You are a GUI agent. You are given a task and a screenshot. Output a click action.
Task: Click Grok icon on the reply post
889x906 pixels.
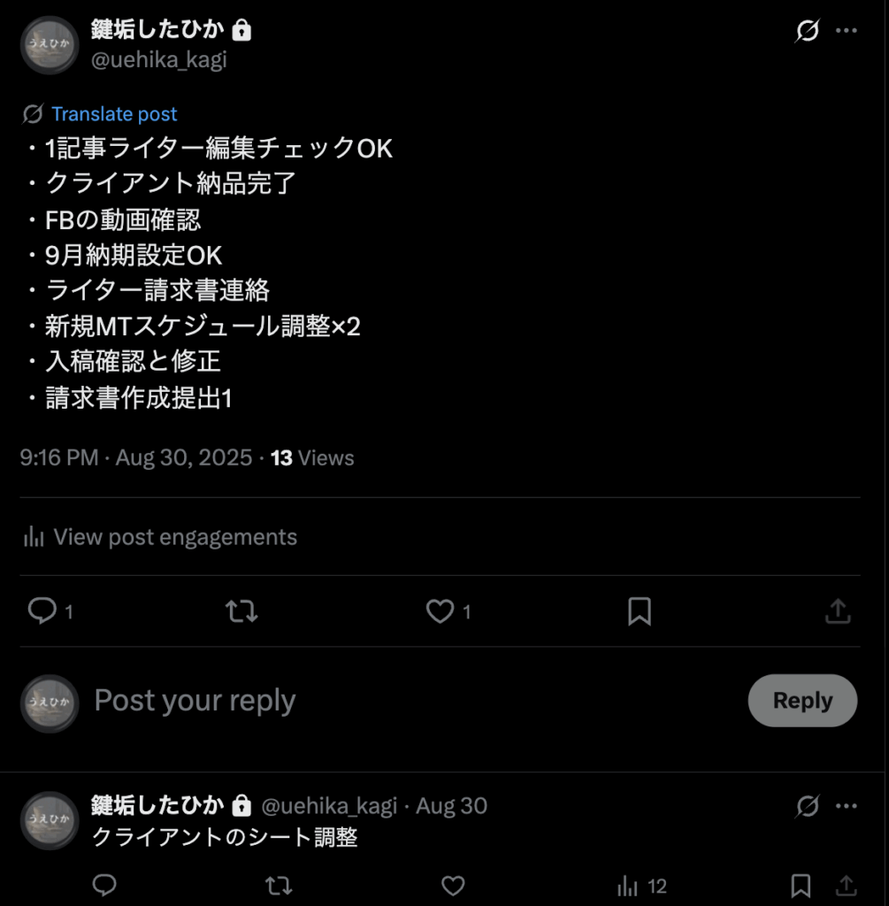click(x=807, y=806)
